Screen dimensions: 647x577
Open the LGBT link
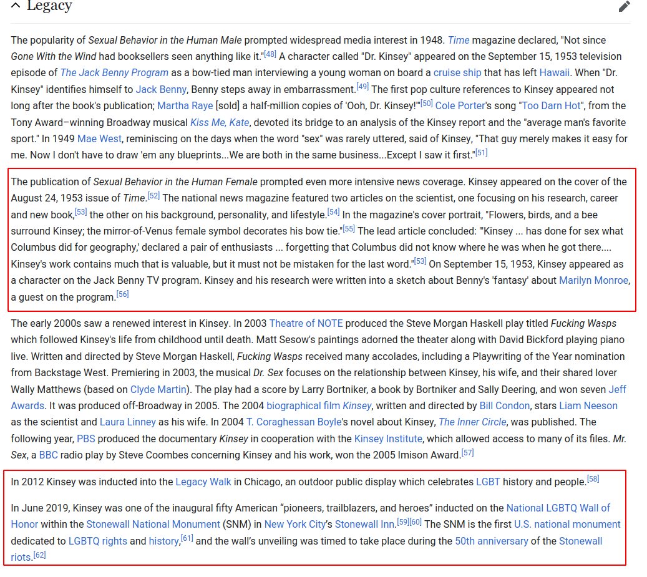coord(488,482)
